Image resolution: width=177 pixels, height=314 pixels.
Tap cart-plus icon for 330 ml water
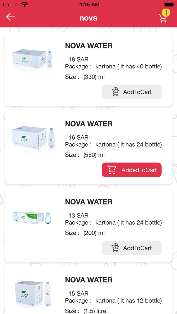tap(115, 92)
